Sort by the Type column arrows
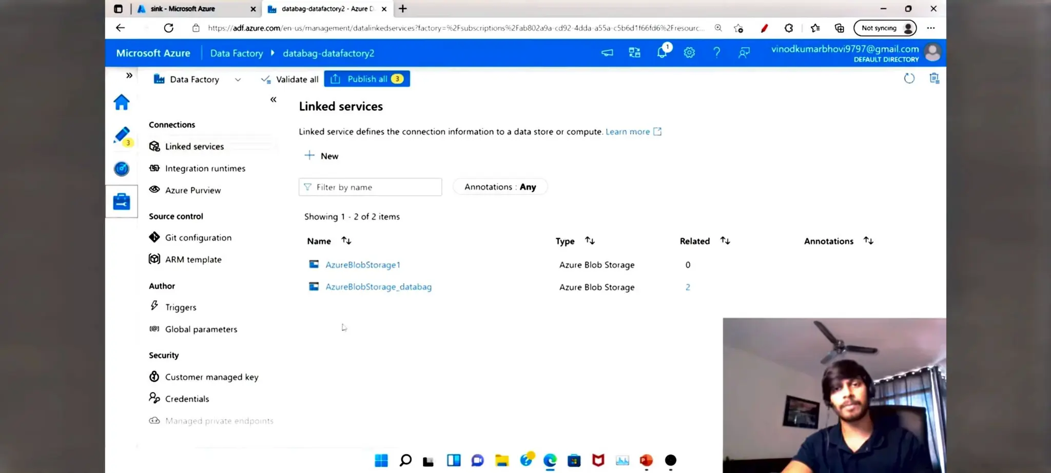The width and height of the screenshot is (1051, 473). (x=590, y=241)
